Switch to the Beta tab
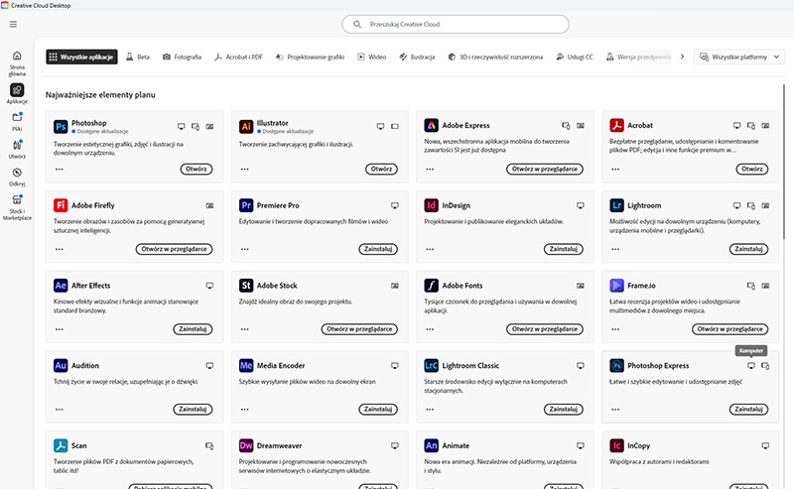The width and height of the screenshot is (794, 489). pos(138,57)
